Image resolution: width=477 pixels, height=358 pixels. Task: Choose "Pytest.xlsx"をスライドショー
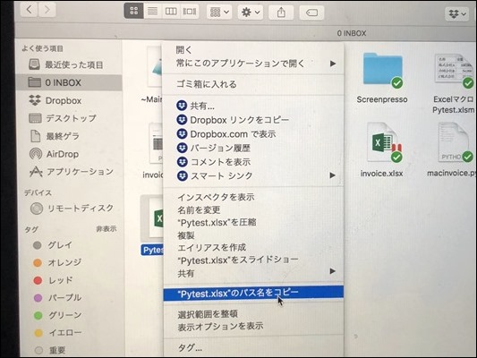[253, 260]
